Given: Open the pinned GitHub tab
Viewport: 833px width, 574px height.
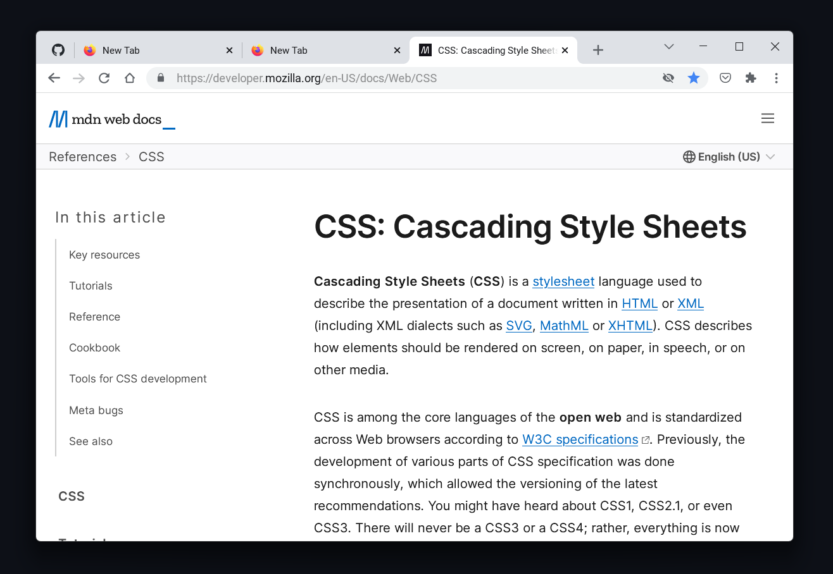Looking at the screenshot, I should [58, 51].
